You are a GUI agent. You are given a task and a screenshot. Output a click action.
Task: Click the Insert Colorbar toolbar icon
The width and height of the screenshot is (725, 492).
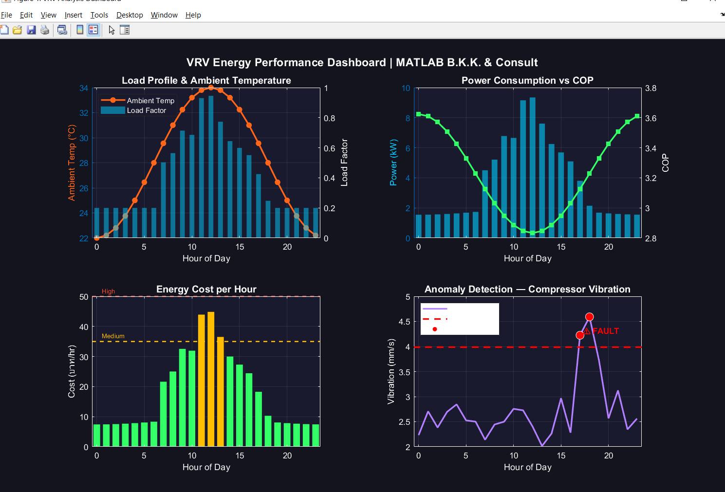(x=80, y=30)
